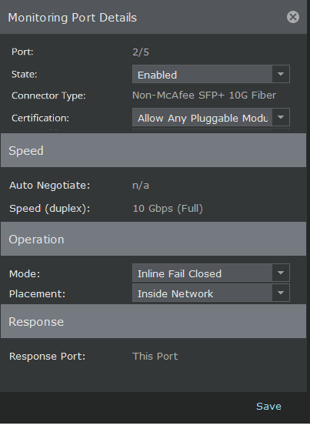Viewport: 310px width, 439px height.
Task: Click the 10 Gbps (Full) speed value
Action: 168,209
